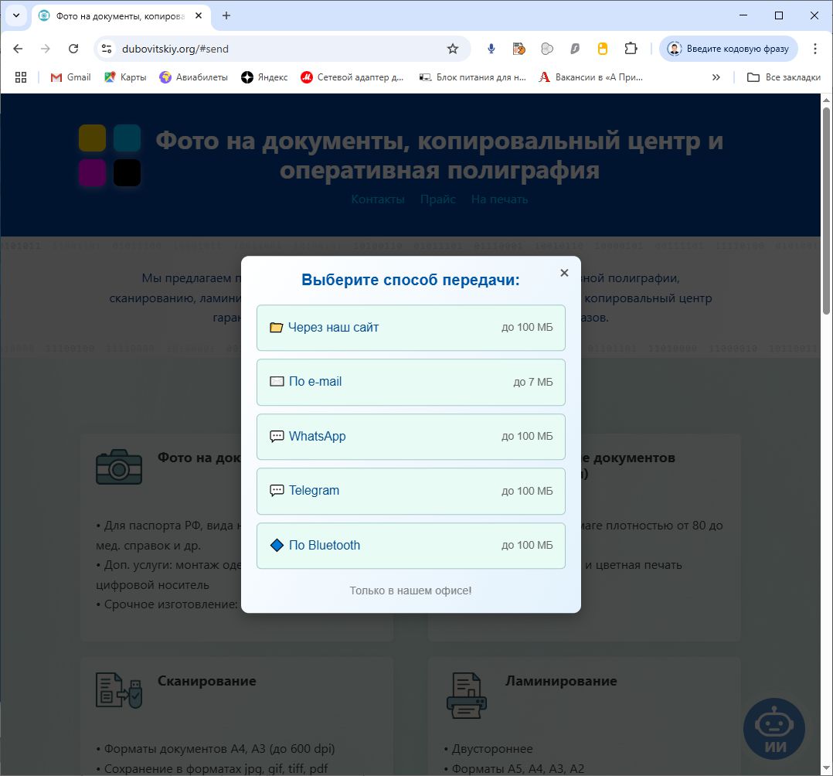Click the gray brain-like extension icon

[x=546, y=49]
